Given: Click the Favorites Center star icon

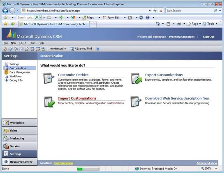Looking at the screenshot, I should coord(6,24).
